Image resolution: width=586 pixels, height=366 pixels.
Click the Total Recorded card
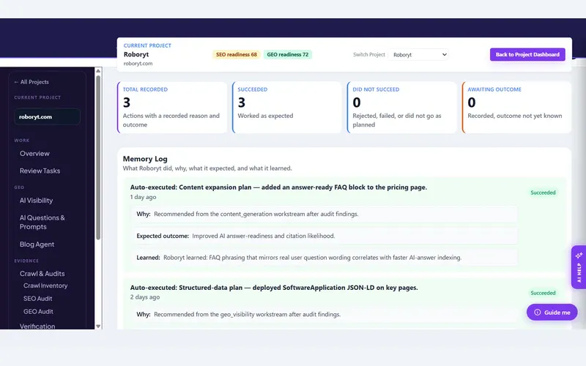[172, 108]
